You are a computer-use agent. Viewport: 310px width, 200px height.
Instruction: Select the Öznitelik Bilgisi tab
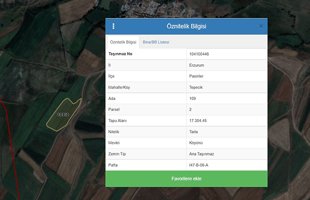(123, 42)
